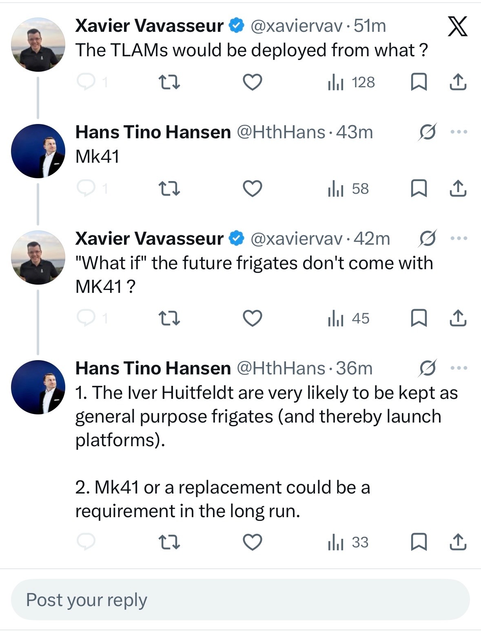Bookmark the "Mk41" reply
Viewport: 481px width, 633px height.
coord(418,189)
